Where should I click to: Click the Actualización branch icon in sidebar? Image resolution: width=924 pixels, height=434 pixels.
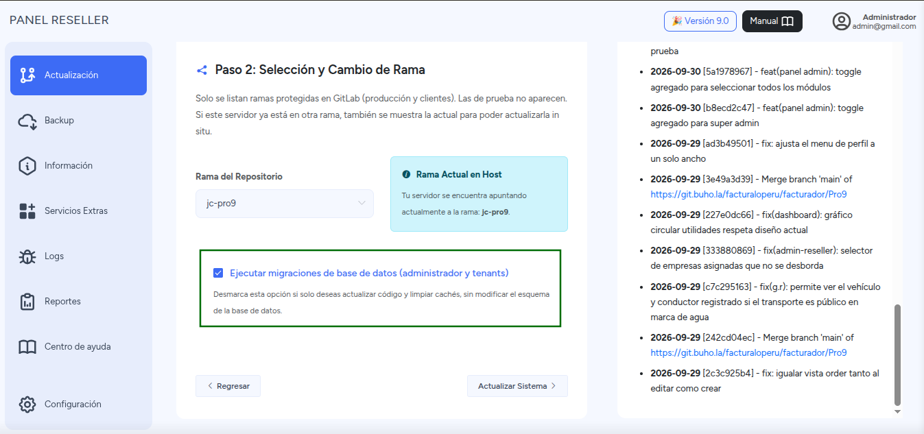pyautogui.click(x=27, y=75)
